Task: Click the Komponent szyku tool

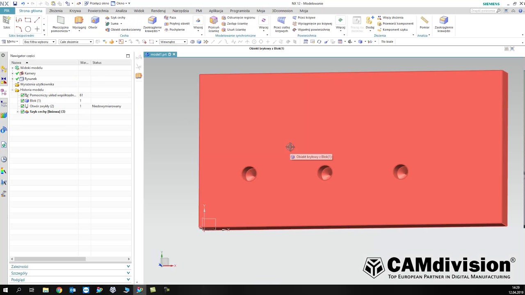Action: pyautogui.click(x=392, y=29)
